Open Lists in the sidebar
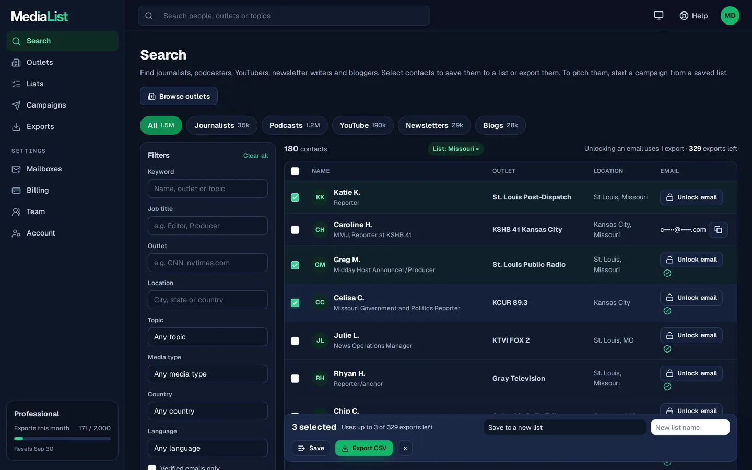The width and height of the screenshot is (752, 470). (x=62, y=84)
